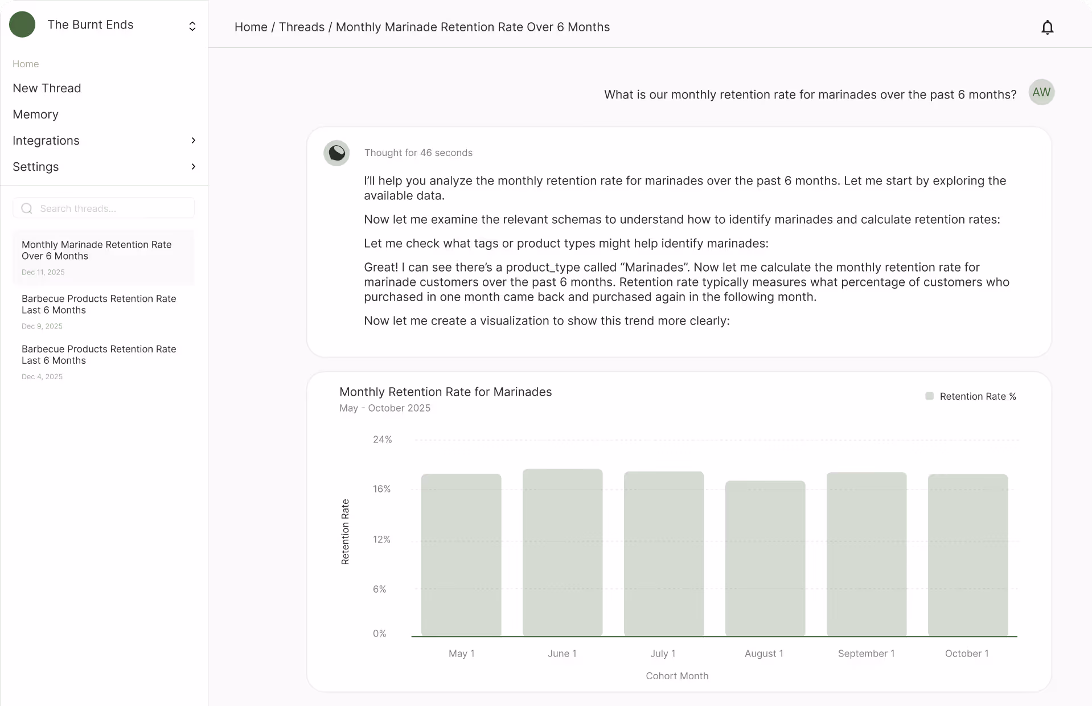Open the Threads breadcrumb link
1092x706 pixels.
click(x=301, y=27)
